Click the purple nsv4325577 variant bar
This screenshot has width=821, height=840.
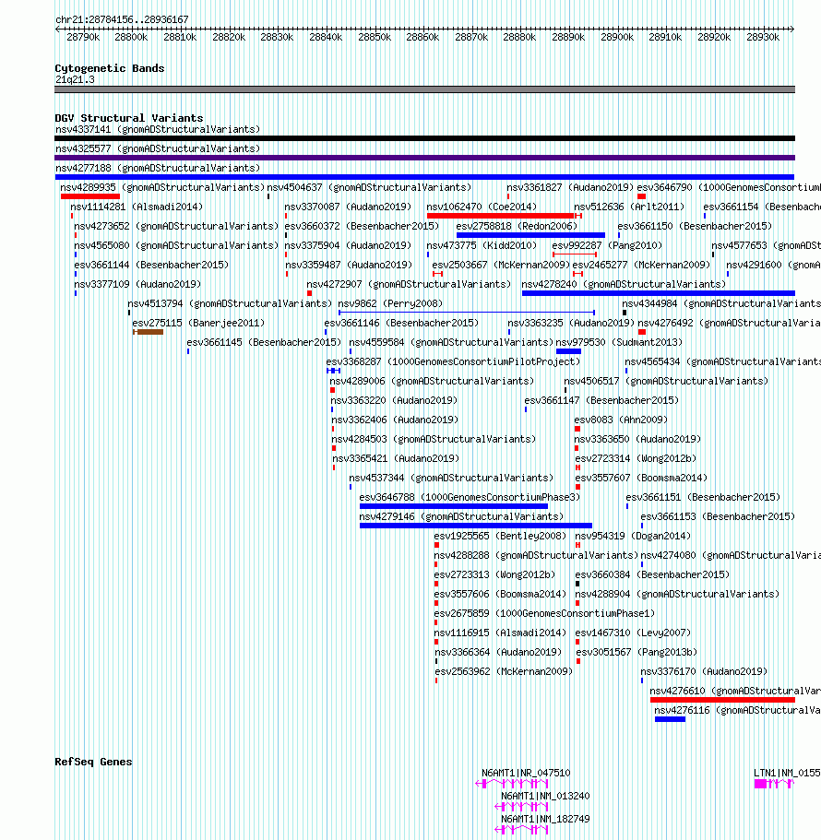pos(424,158)
